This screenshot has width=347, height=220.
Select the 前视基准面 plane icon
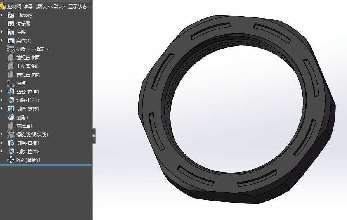point(10,58)
